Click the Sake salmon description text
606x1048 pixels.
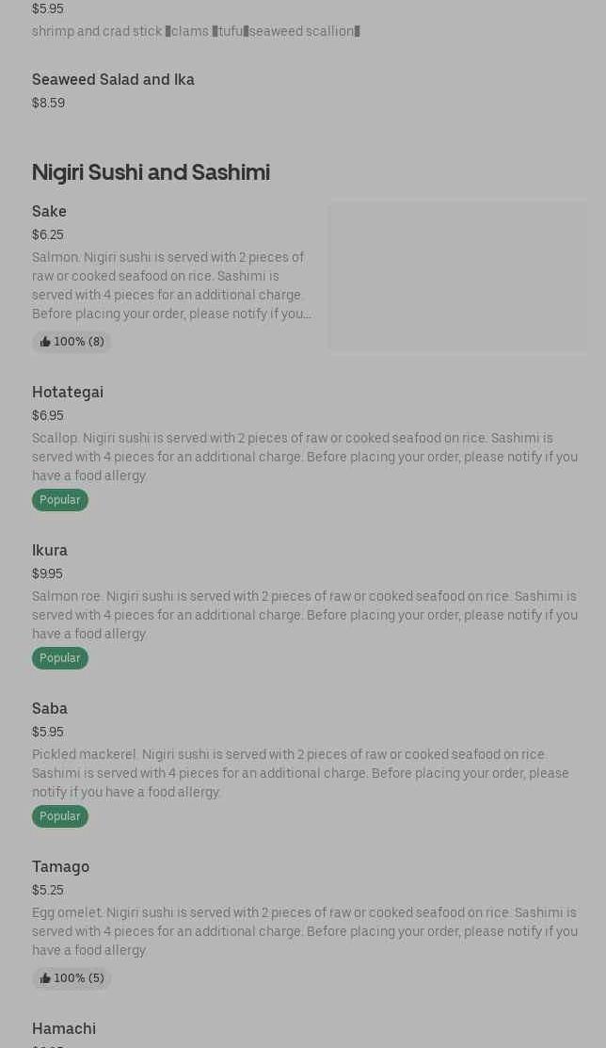click(x=171, y=285)
